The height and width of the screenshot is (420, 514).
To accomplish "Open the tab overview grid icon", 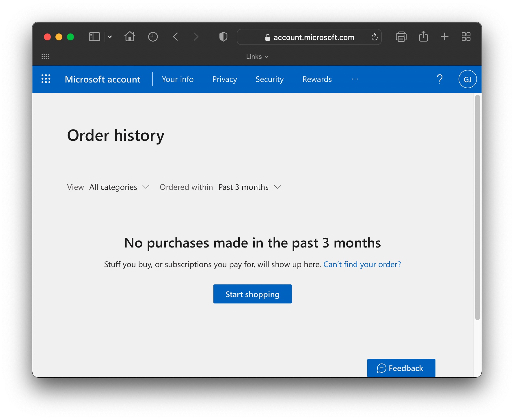I will click(466, 37).
